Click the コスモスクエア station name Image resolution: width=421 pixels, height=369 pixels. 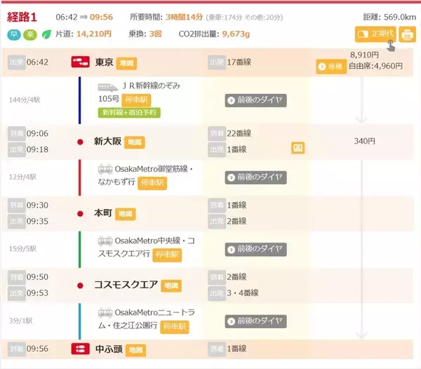click(x=126, y=285)
